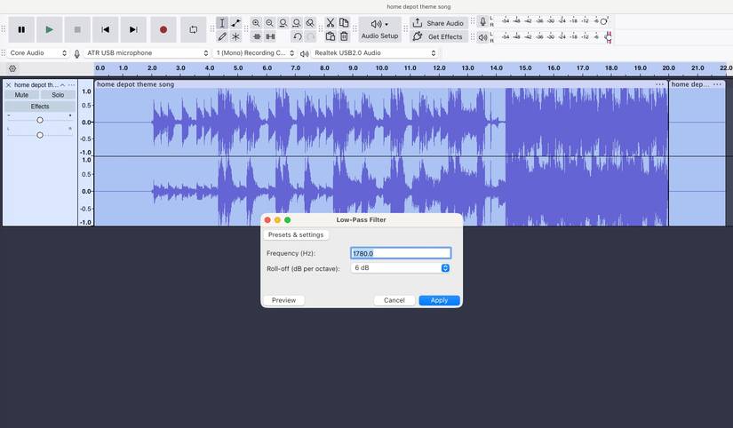
Task: Click the first clip title 'home depot theme song'
Action: tap(136, 84)
